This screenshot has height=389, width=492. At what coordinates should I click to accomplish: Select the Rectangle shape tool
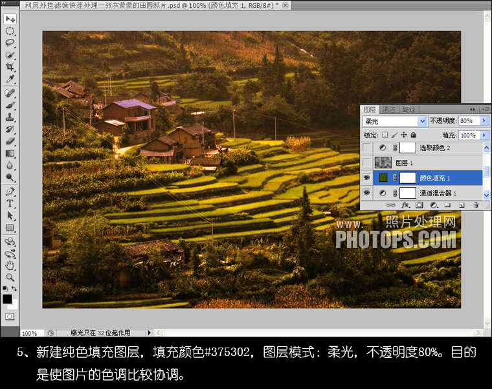pyautogui.click(x=10, y=228)
